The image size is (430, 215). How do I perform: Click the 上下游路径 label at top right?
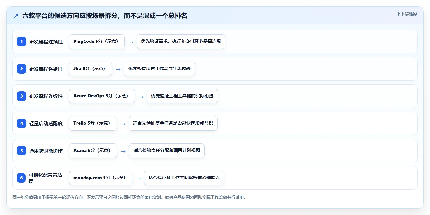click(406, 14)
